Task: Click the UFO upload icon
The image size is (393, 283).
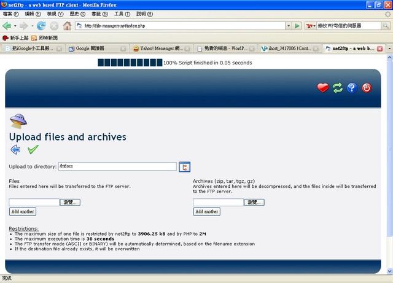Action: tap(18, 121)
